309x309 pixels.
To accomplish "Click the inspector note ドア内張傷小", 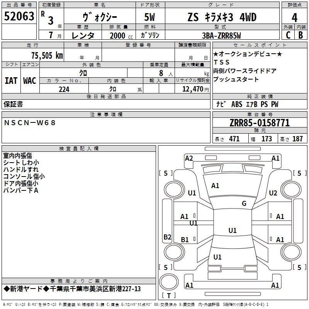I will click(x=21, y=183).
